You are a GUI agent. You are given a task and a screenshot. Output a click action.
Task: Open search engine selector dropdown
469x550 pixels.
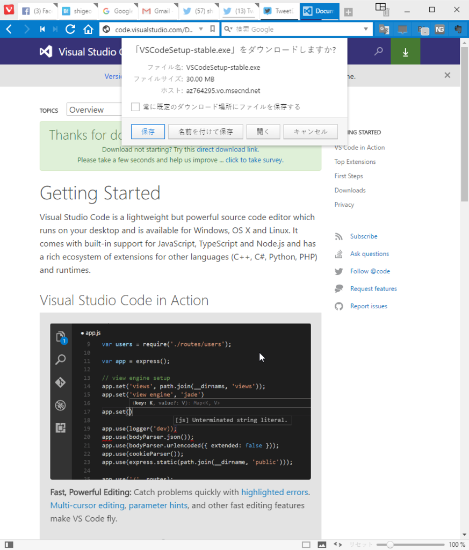(x=228, y=29)
